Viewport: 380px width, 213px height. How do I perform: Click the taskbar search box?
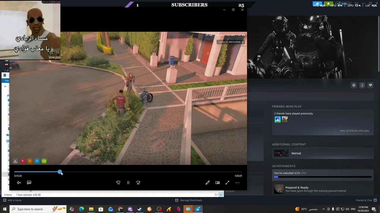39,209
